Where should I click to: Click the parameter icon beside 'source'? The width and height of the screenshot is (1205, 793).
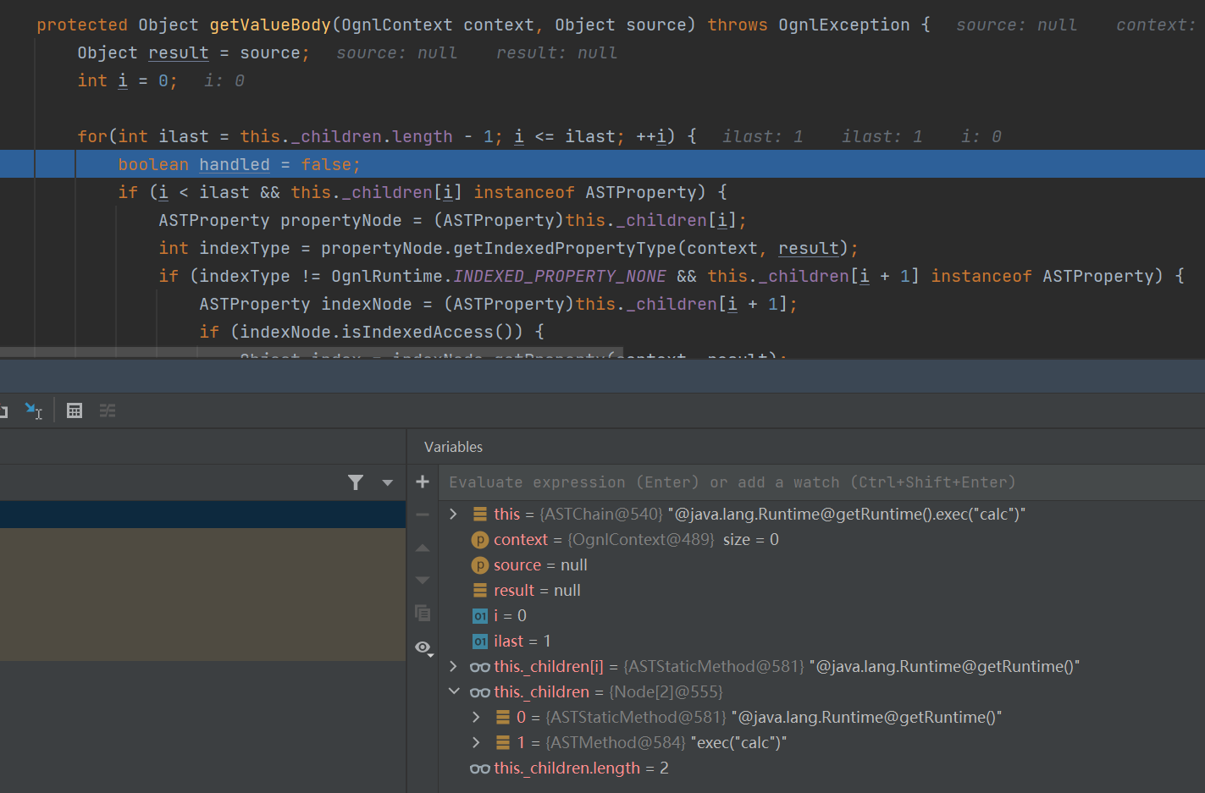tap(480, 564)
